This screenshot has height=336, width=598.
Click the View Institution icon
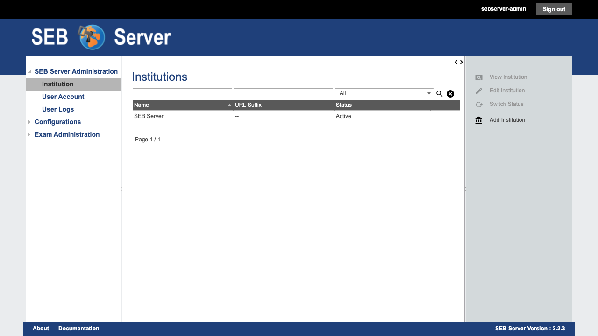pyautogui.click(x=479, y=77)
